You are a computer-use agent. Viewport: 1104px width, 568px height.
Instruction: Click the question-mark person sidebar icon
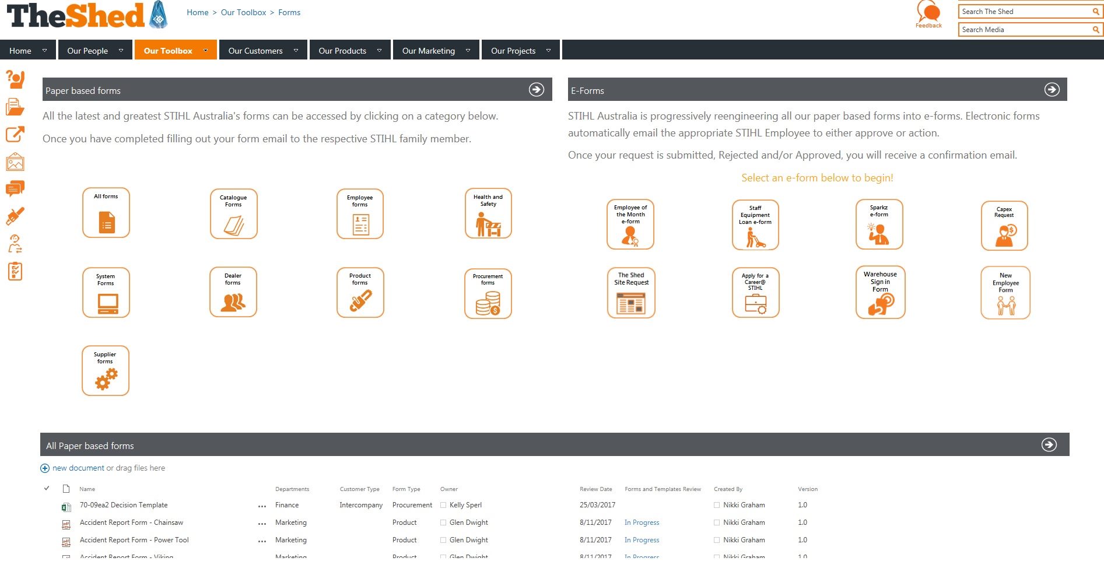(x=15, y=79)
